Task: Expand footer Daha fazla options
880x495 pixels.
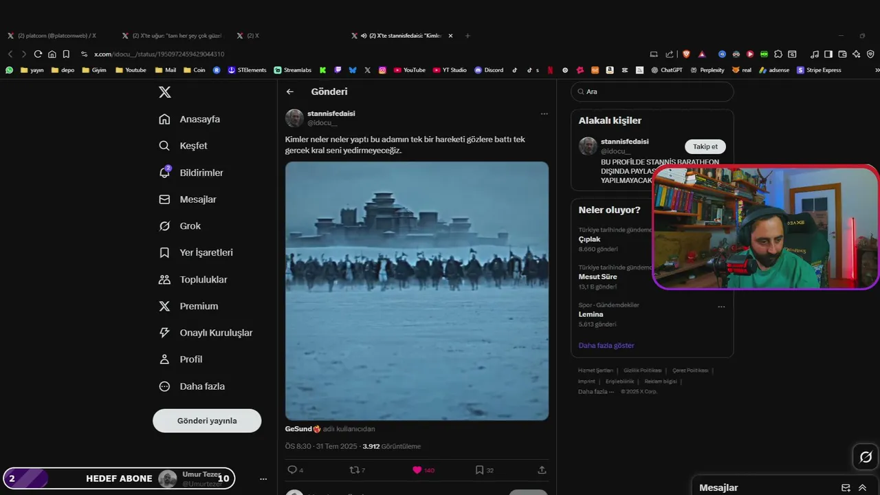Action: pyautogui.click(x=595, y=392)
